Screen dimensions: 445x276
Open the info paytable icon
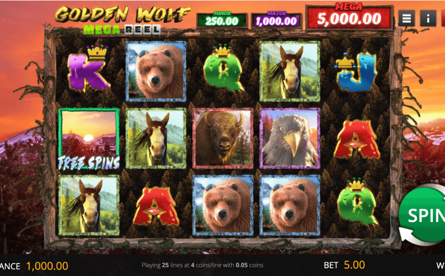coord(428,19)
